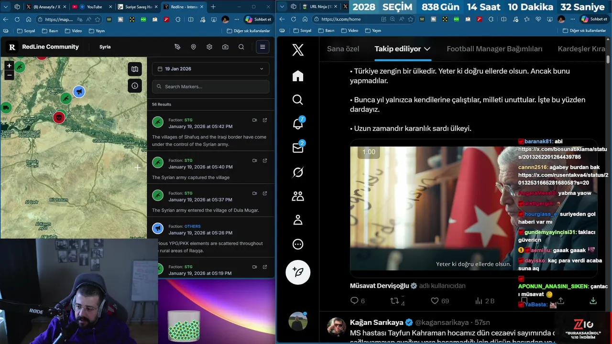Reply to the Dervişoğlu tweet with 6 replies
Screen dimensions: 612x344
coord(357,301)
